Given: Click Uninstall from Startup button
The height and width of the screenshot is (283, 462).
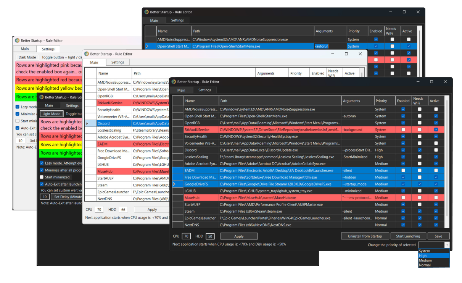Looking at the screenshot, I should [x=365, y=236].
